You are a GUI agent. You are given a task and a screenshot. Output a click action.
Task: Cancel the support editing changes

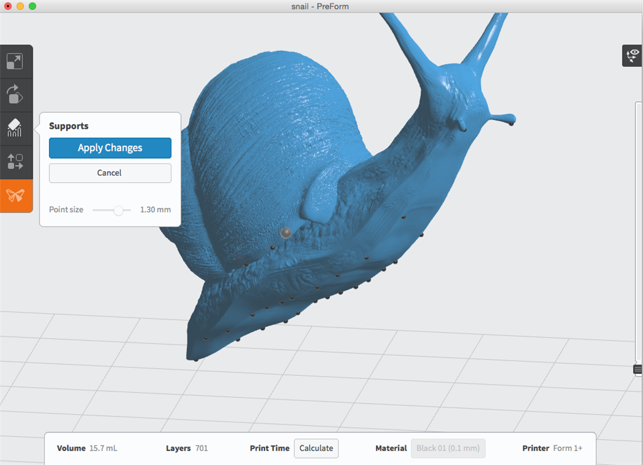coord(110,173)
